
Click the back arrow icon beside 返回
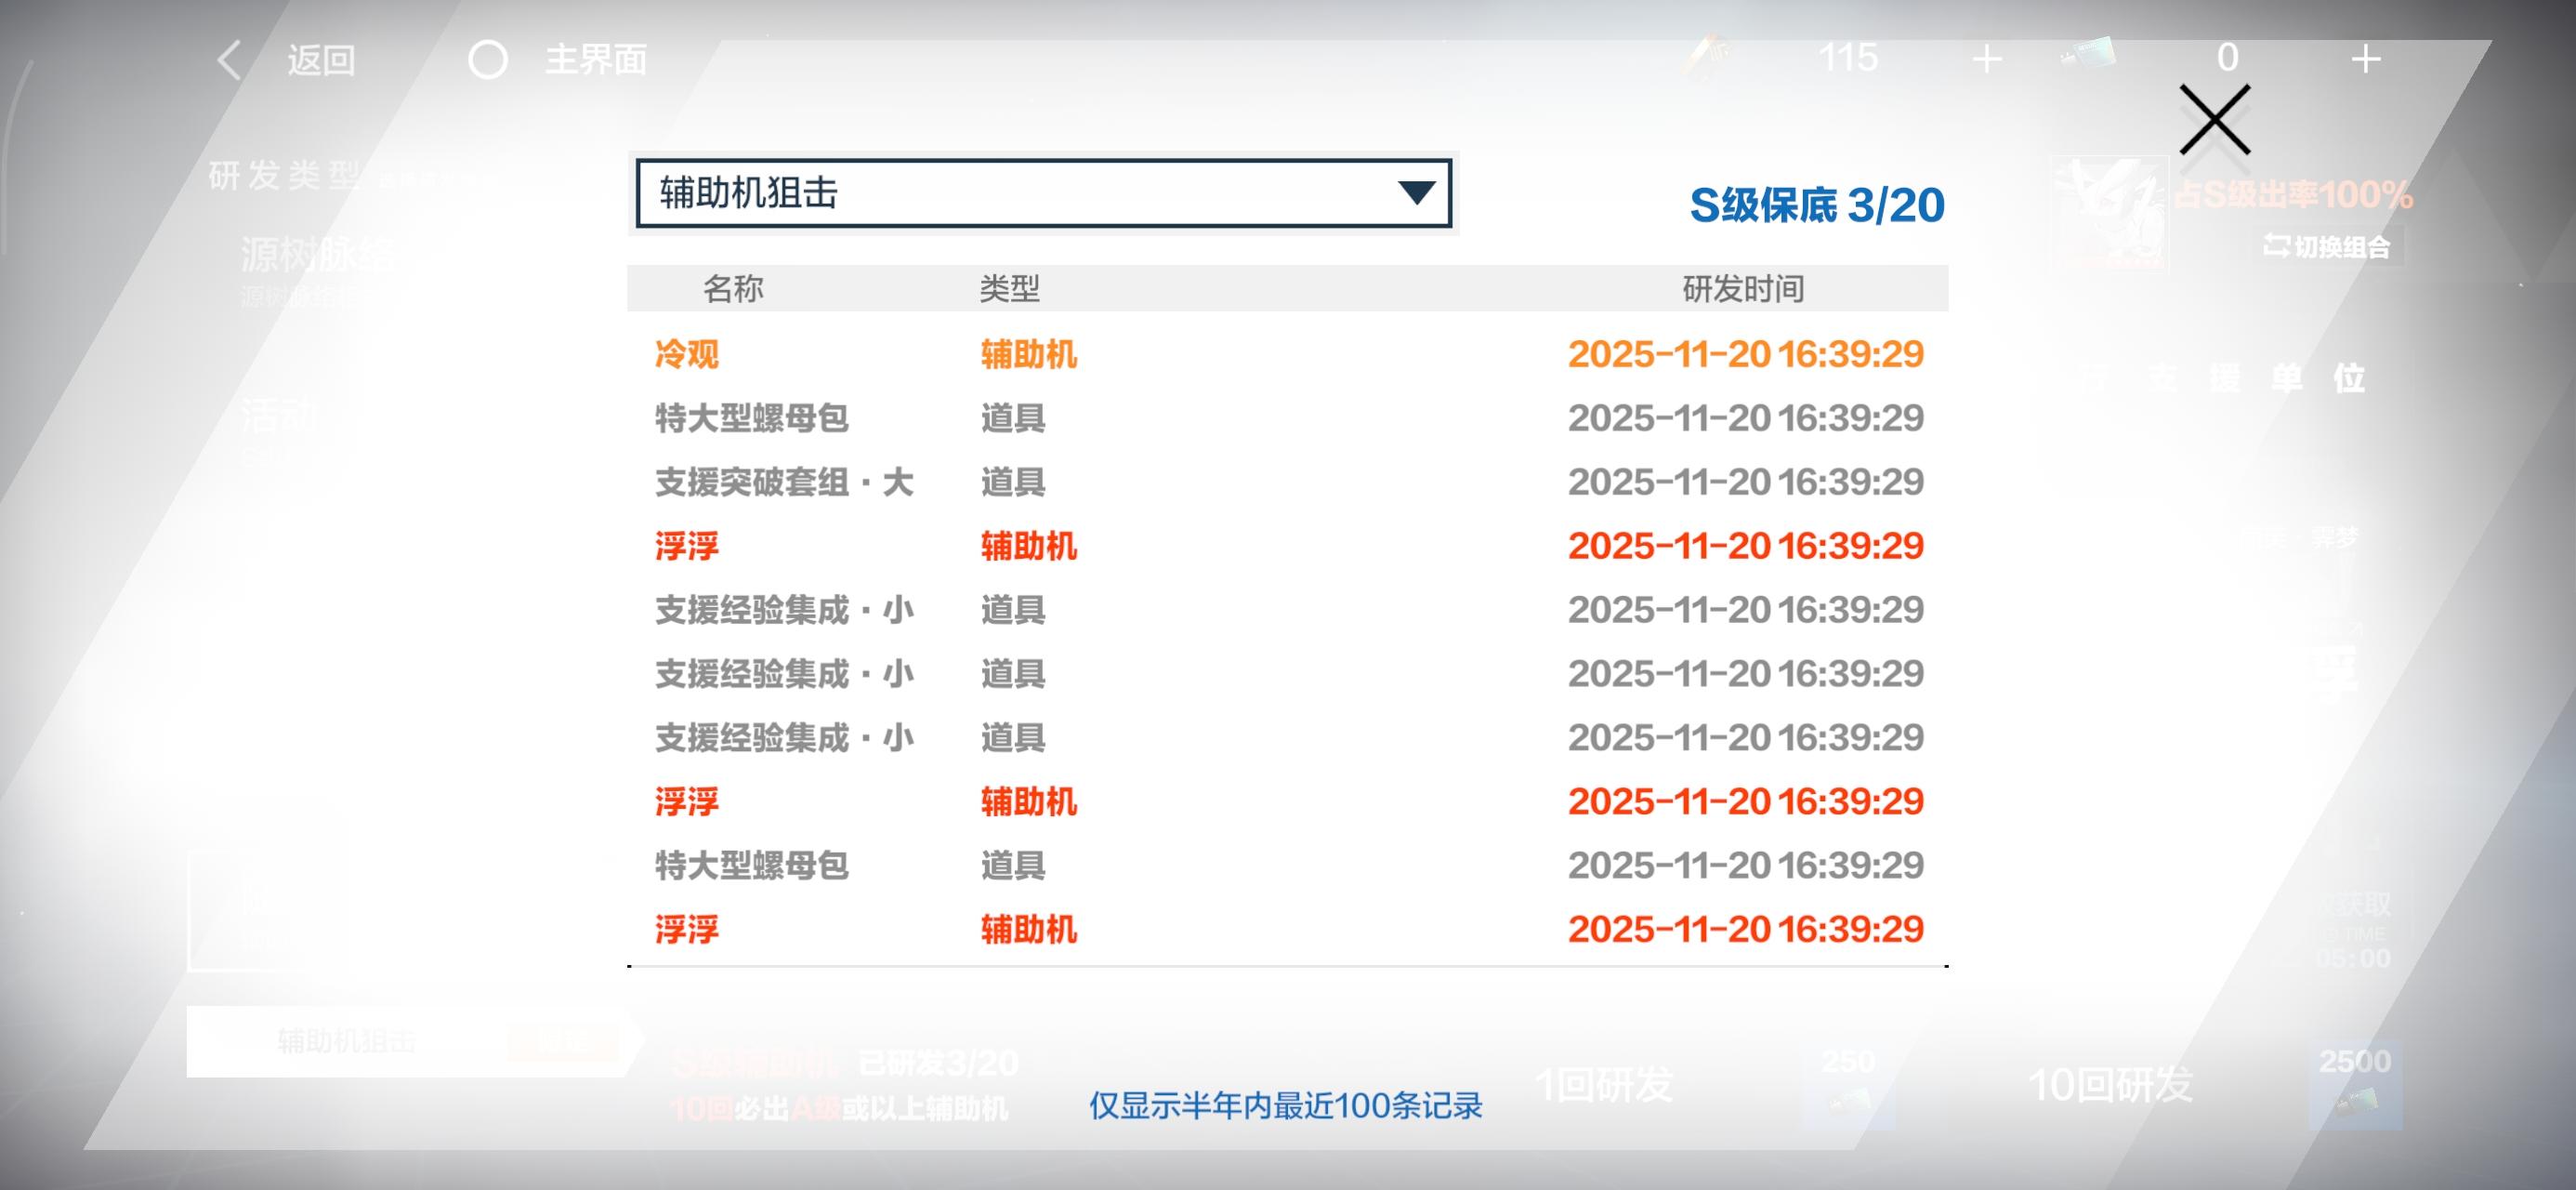coord(229,60)
